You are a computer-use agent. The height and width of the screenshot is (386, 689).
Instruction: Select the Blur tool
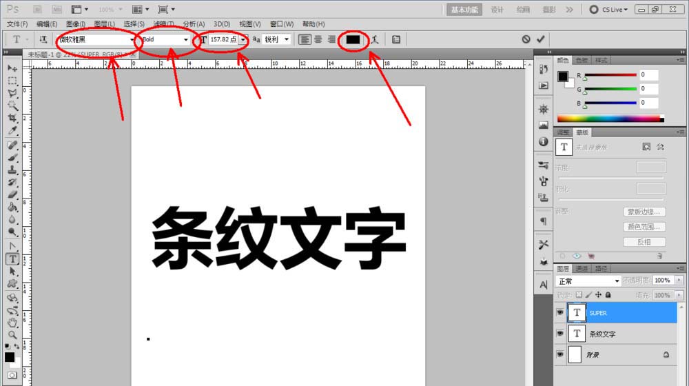tap(12, 219)
